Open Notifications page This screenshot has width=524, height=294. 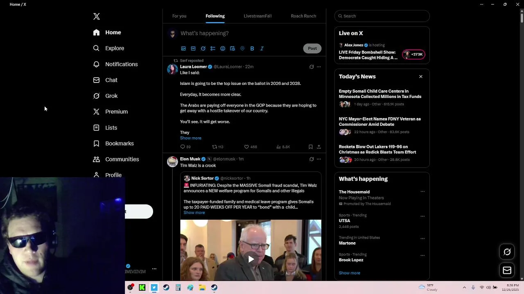coord(115,64)
